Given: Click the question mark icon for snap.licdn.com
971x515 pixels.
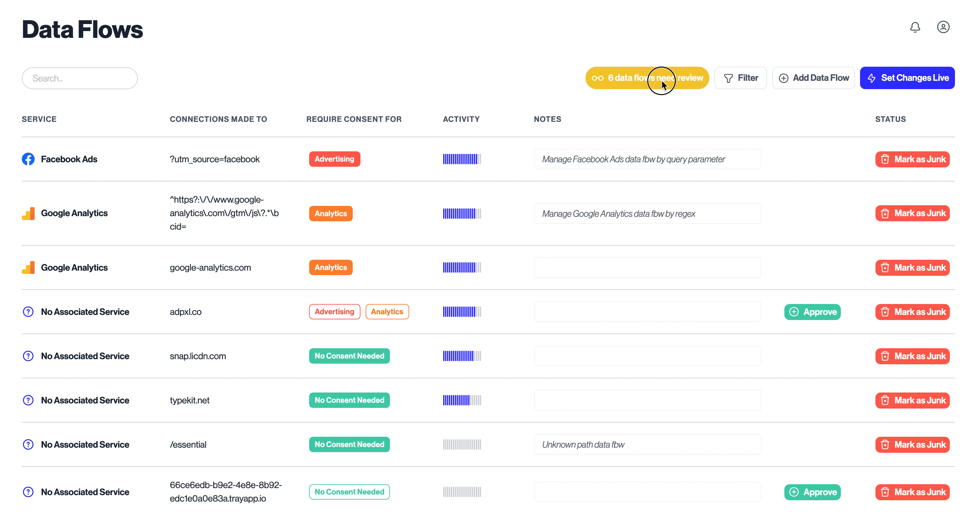Looking at the screenshot, I should tap(28, 356).
